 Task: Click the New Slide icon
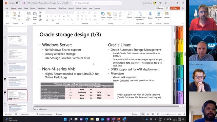click(28, 14)
